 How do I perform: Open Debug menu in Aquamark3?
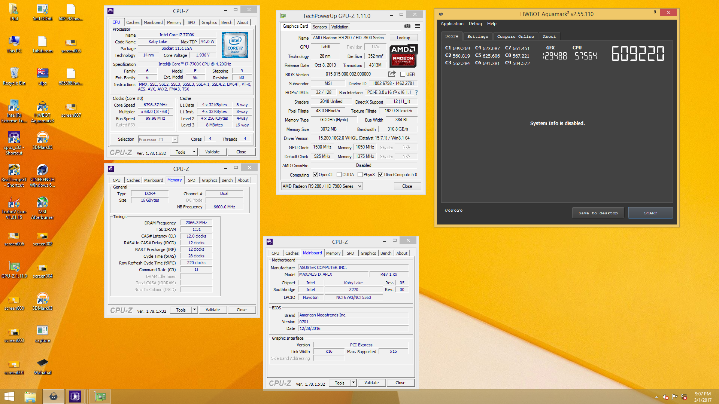475,24
